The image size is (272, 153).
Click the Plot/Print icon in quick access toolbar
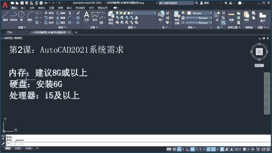point(41,3)
